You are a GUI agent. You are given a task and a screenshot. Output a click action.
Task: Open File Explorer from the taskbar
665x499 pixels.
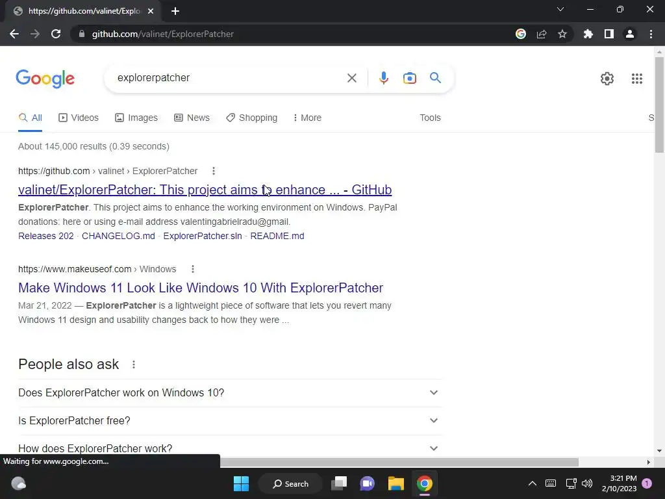tap(395, 483)
